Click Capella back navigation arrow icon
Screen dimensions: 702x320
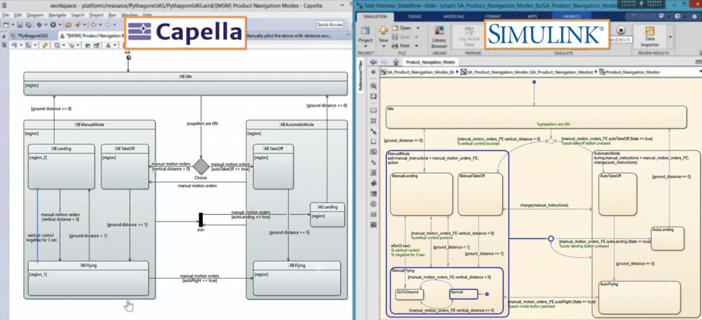click(93, 25)
